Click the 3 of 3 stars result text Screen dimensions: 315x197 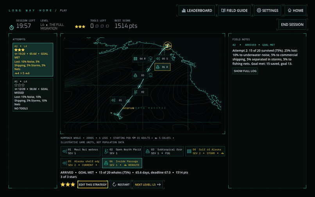68,177
